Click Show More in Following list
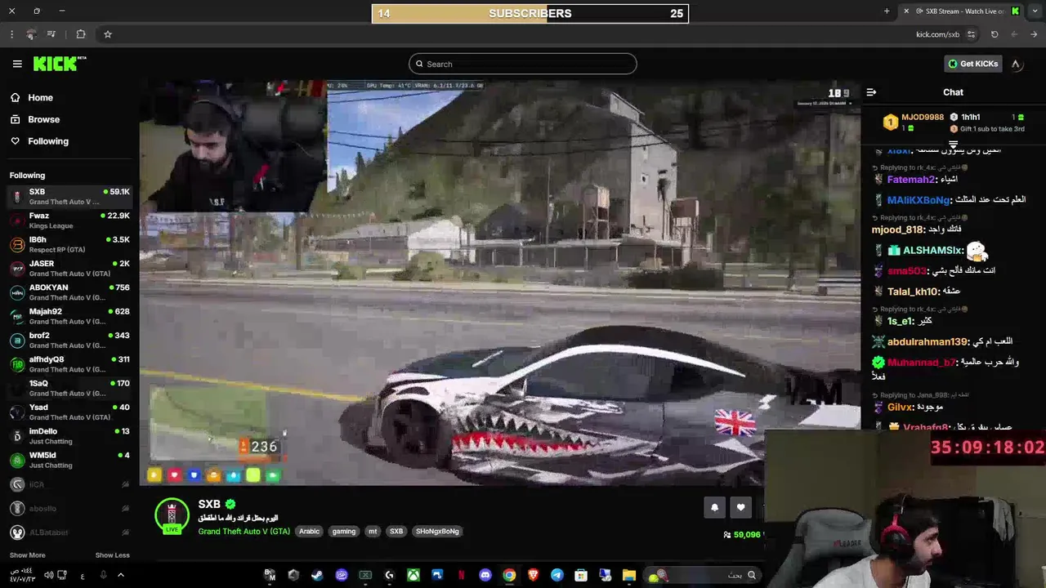Screen dimensions: 1046x588 (27, 555)
